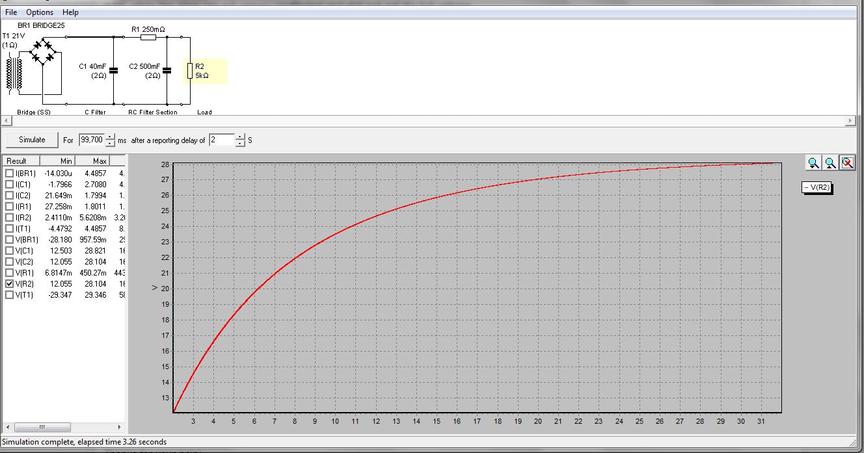This screenshot has width=864, height=453.
Task: Click the "Load" section label
Action: point(205,112)
